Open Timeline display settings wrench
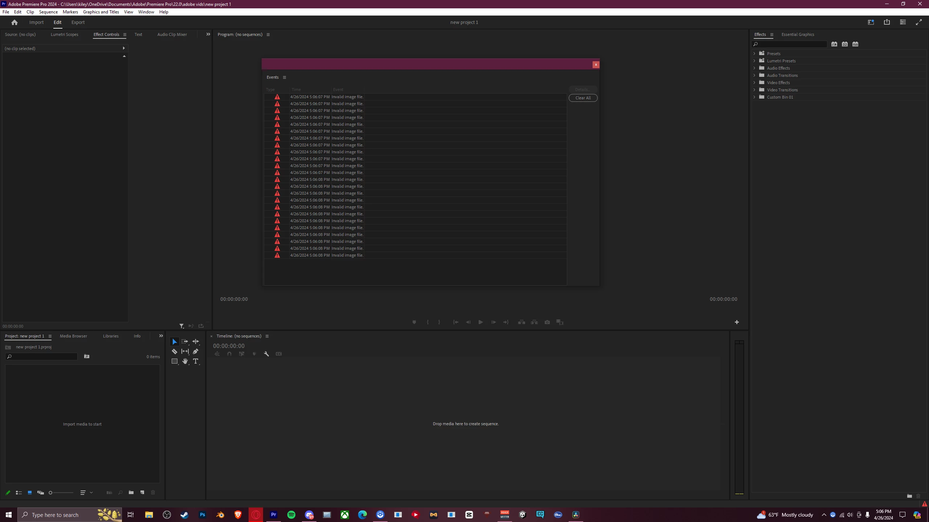This screenshot has height=522, width=929. [266, 354]
